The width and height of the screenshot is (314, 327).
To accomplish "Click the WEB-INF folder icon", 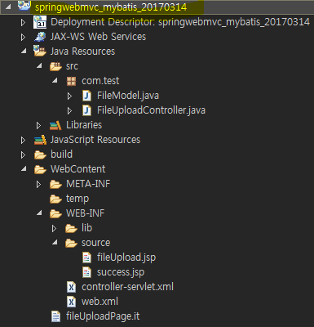I will [x=55, y=214].
